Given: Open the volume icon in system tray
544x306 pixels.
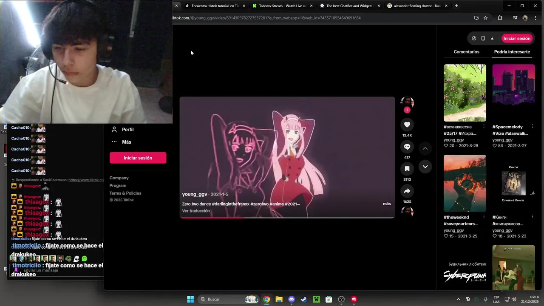Looking at the screenshot, I should pyautogui.click(x=514, y=299).
